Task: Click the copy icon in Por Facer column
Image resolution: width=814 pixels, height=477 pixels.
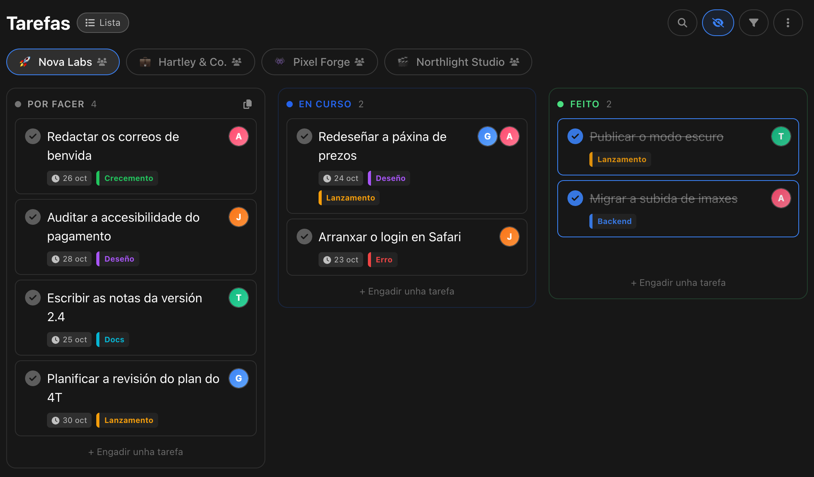Action: 247,104
